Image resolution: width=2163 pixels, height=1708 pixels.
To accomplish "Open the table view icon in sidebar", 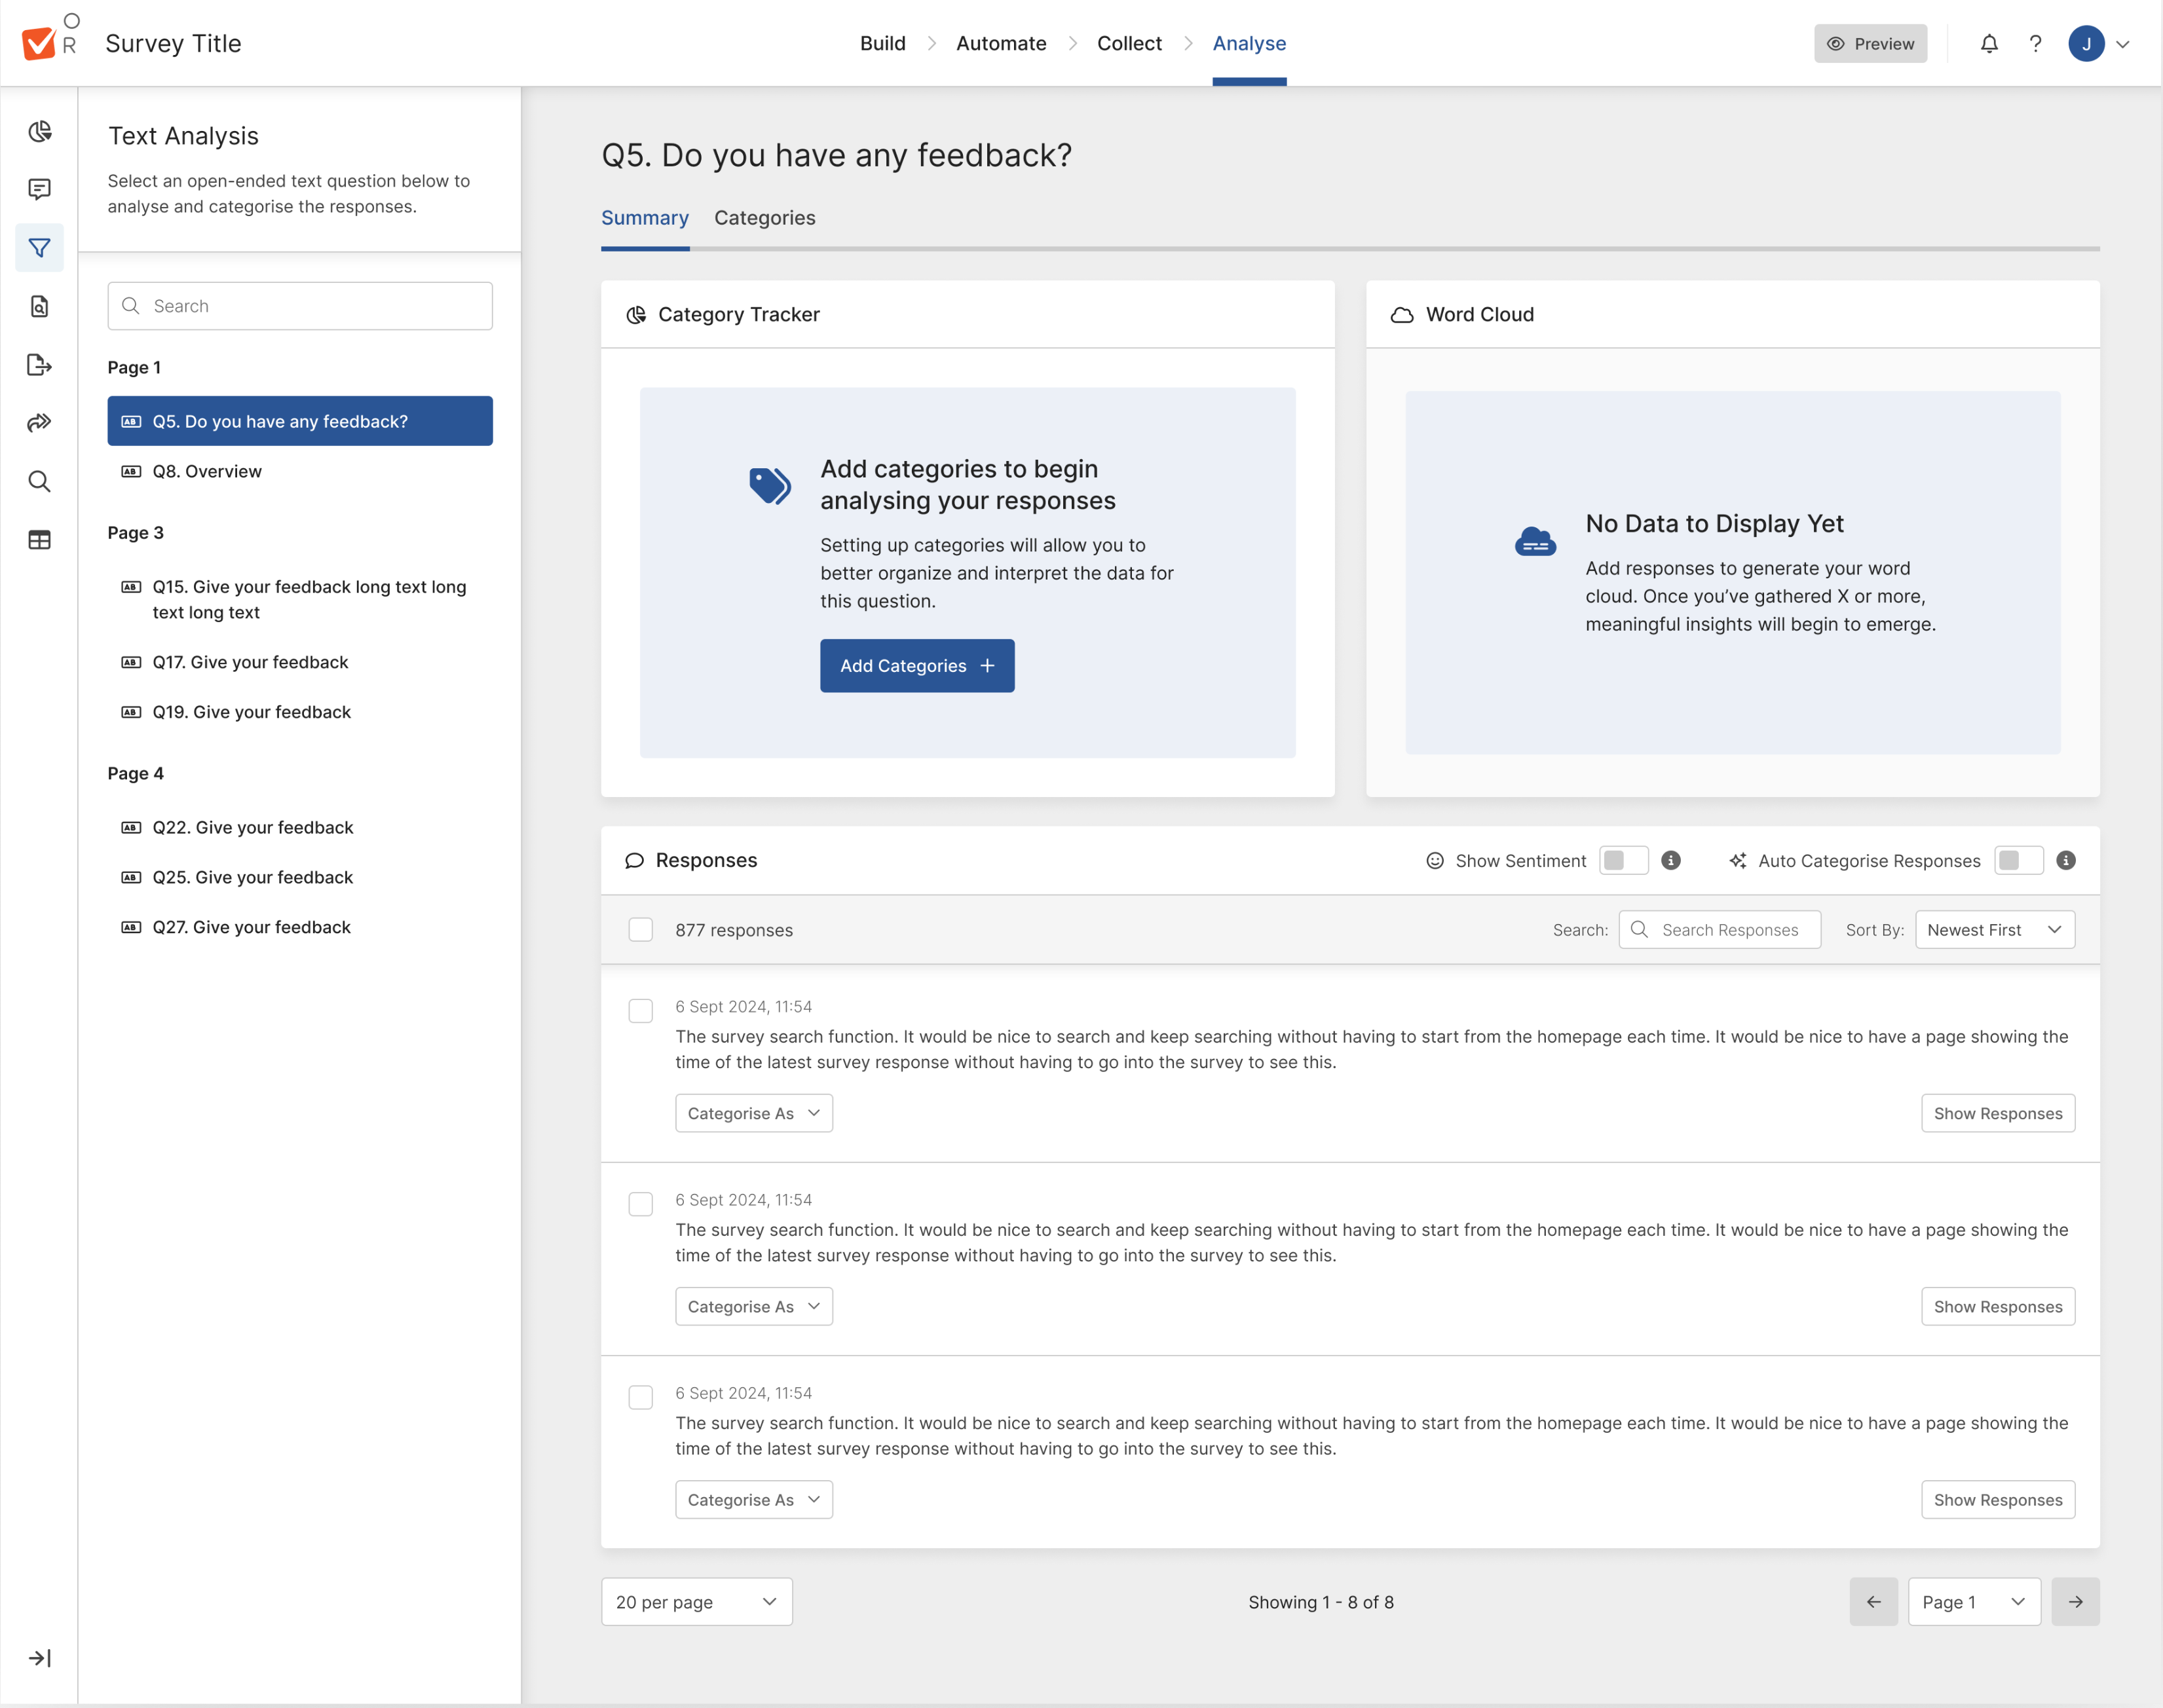I will tap(39, 540).
